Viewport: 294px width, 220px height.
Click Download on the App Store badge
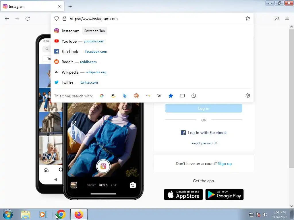pyautogui.click(x=183, y=195)
